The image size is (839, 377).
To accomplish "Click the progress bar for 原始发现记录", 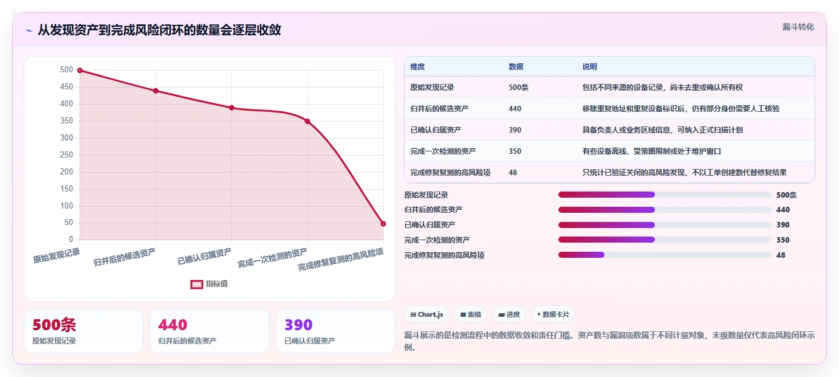I will point(665,195).
